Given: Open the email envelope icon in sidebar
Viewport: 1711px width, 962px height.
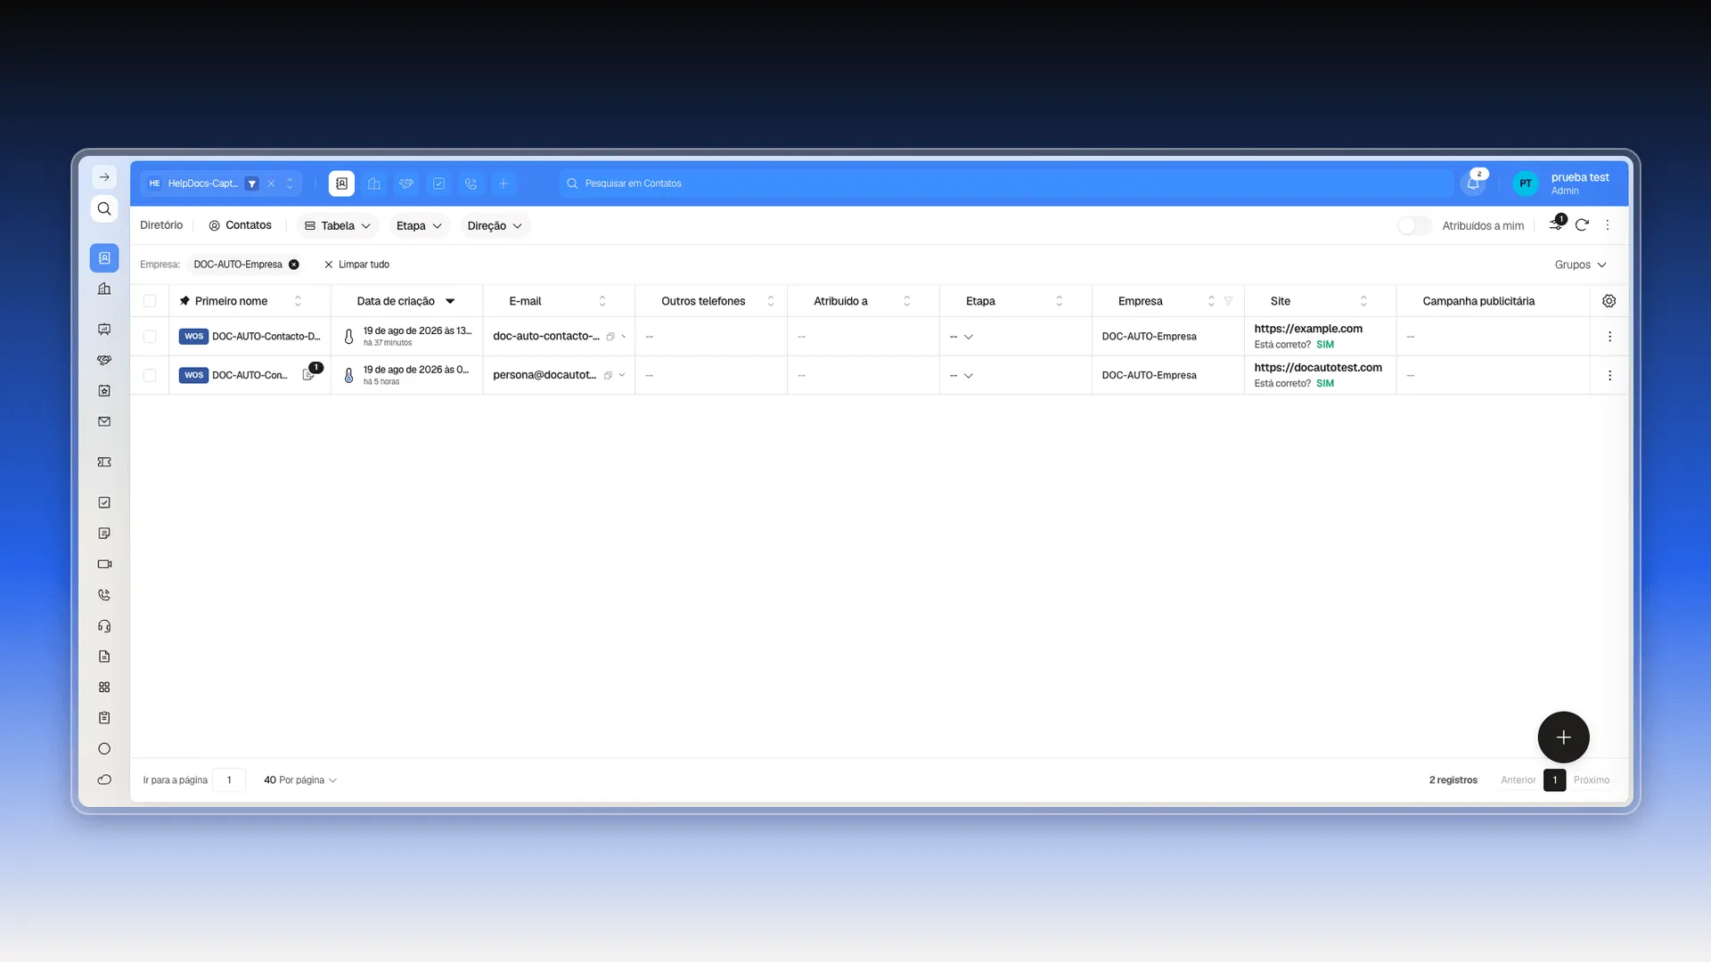Looking at the screenshot, I should coord(104,421).
